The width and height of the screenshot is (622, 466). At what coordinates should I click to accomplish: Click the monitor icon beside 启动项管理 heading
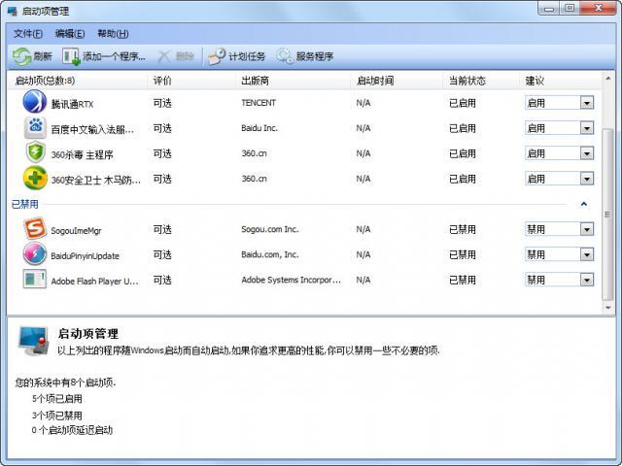tap(34, 341)
